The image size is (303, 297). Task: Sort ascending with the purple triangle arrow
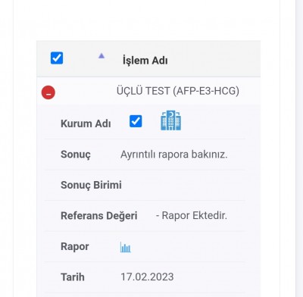pyautogui.click(x=102, y=56)
